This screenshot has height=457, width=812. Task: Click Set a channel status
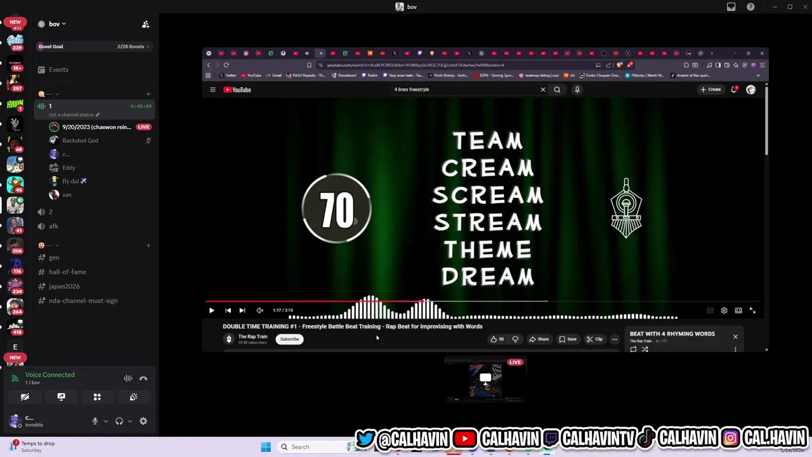coord(74,115)
